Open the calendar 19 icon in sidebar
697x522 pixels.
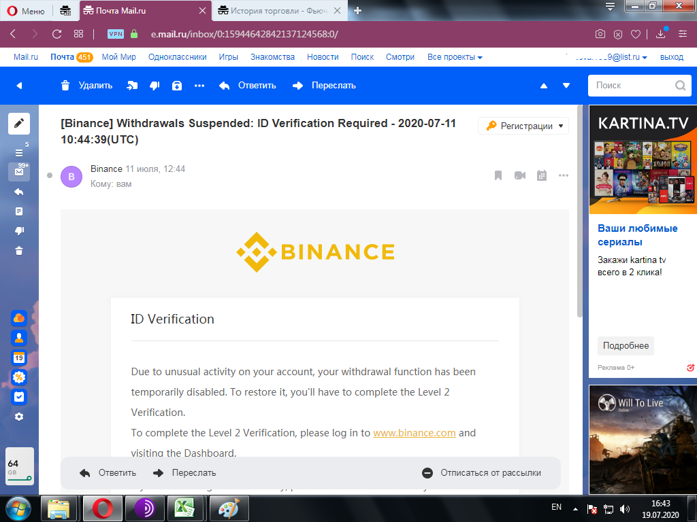coord(19,358)
